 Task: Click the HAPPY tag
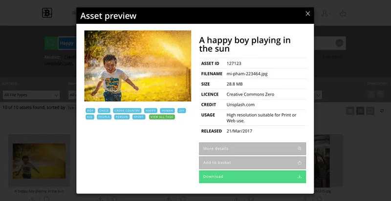151,111
